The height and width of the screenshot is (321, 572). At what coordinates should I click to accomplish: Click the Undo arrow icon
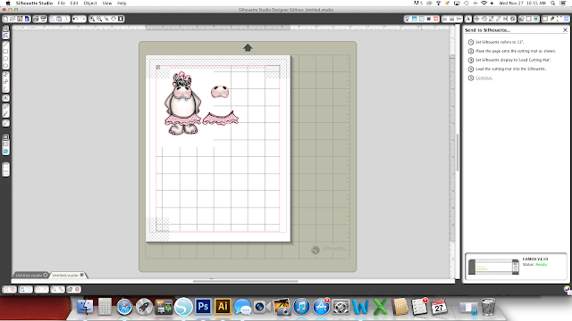75,19
